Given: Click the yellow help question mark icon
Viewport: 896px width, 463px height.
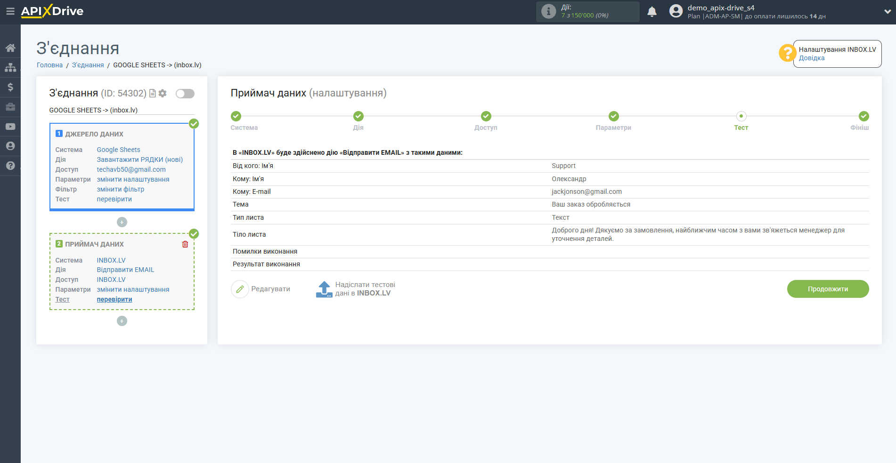Looking at the screenshot, I should [787, 53].
